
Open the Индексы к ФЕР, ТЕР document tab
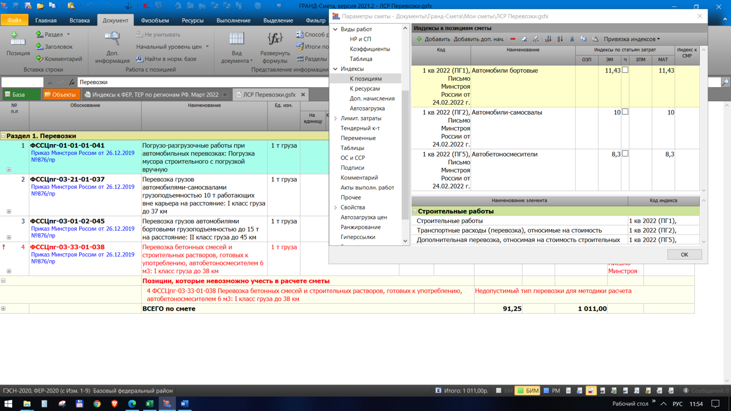155,94
